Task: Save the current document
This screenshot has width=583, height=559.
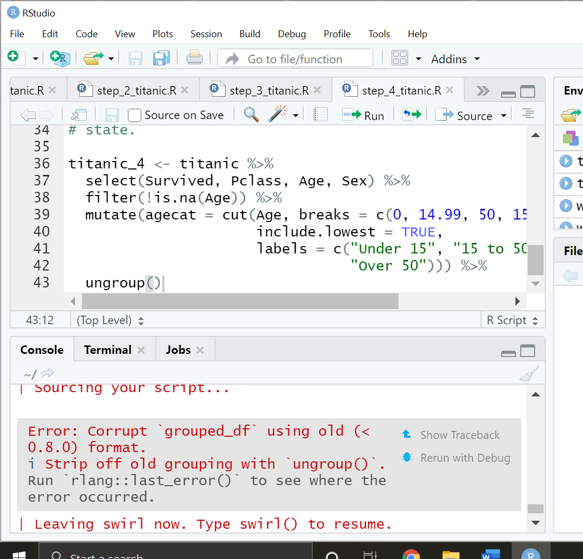Action: tap(135, 58)
